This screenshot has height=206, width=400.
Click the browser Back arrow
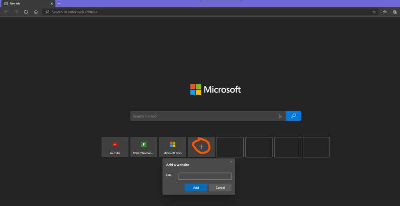tap(6, 12)
